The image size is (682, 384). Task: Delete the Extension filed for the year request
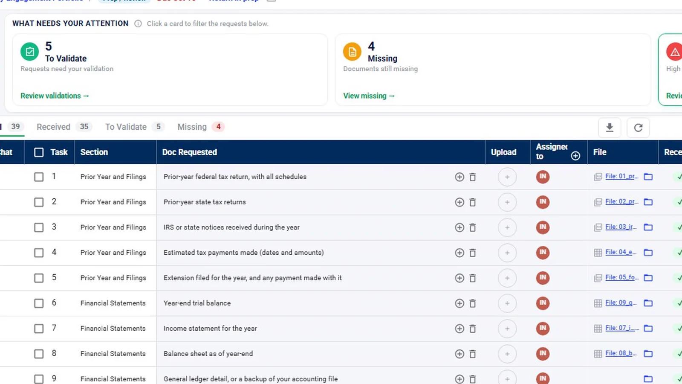coord(472,278)
